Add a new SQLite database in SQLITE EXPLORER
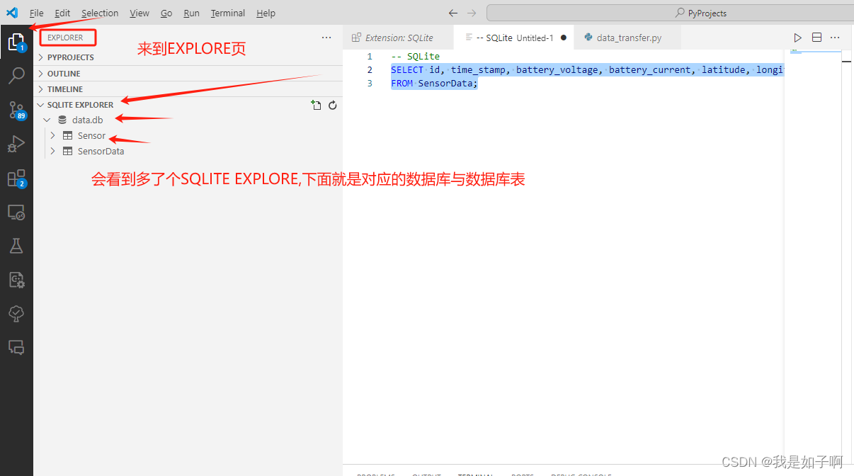 click(x=316, y=104)
